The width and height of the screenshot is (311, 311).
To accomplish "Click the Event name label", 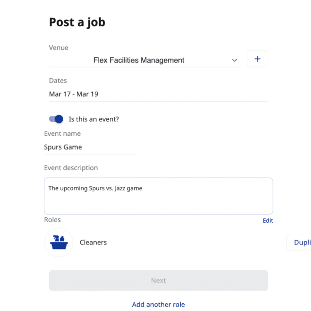I will pyautogui.click(x=62, y=133).
